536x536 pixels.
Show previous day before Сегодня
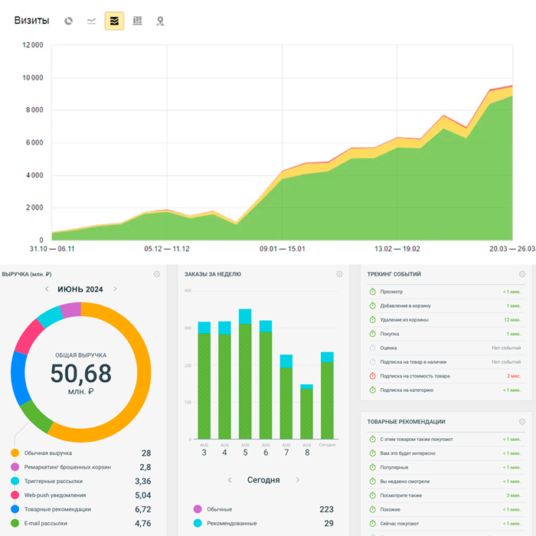230,480
